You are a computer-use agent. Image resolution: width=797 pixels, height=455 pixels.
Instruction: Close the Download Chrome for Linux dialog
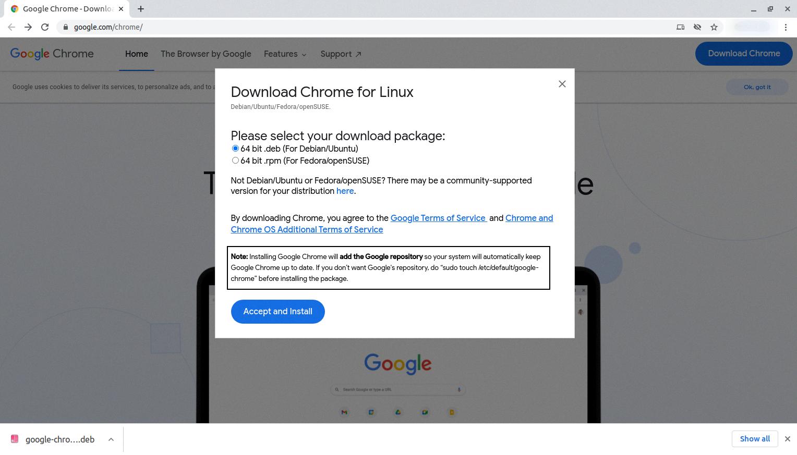562,84
